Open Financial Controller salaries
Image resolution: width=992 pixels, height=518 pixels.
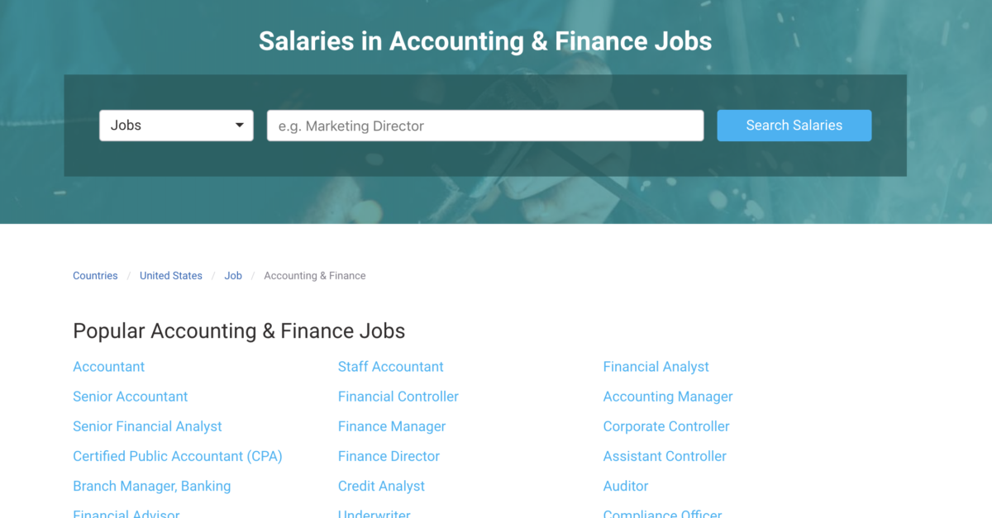(398, 396)
